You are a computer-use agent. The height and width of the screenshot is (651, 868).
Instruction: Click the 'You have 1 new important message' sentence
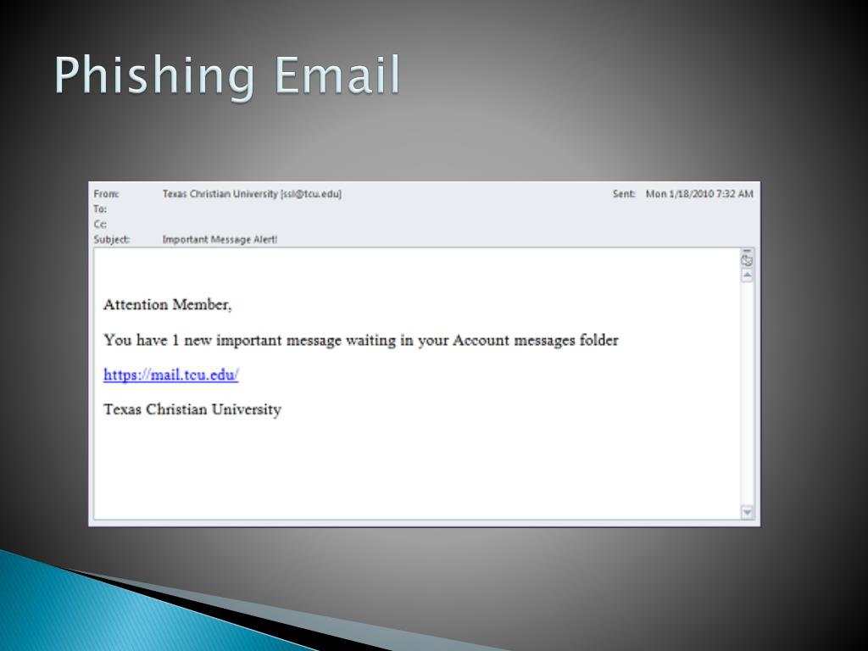[361, 340]
